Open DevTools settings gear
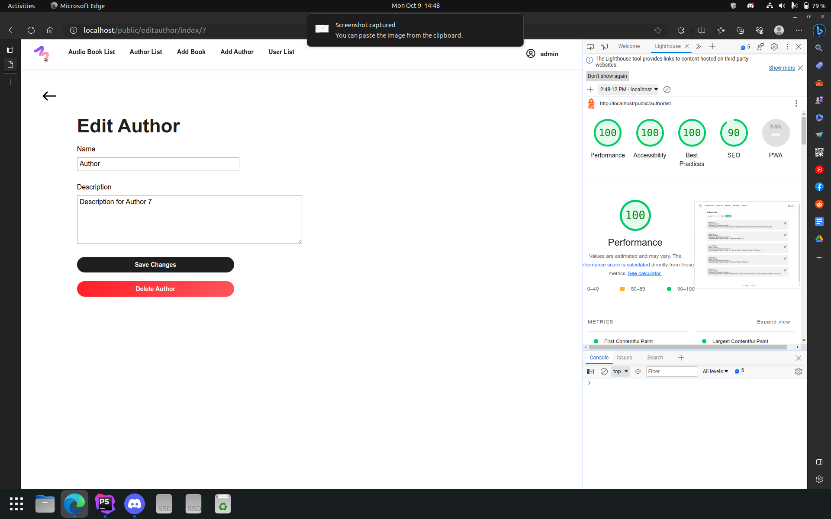 [774, 47]
